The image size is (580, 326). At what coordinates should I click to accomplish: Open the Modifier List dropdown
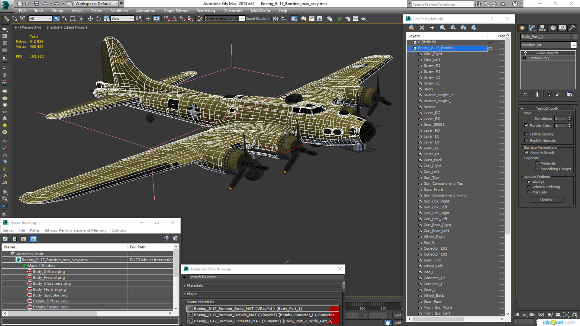(573, 45)
